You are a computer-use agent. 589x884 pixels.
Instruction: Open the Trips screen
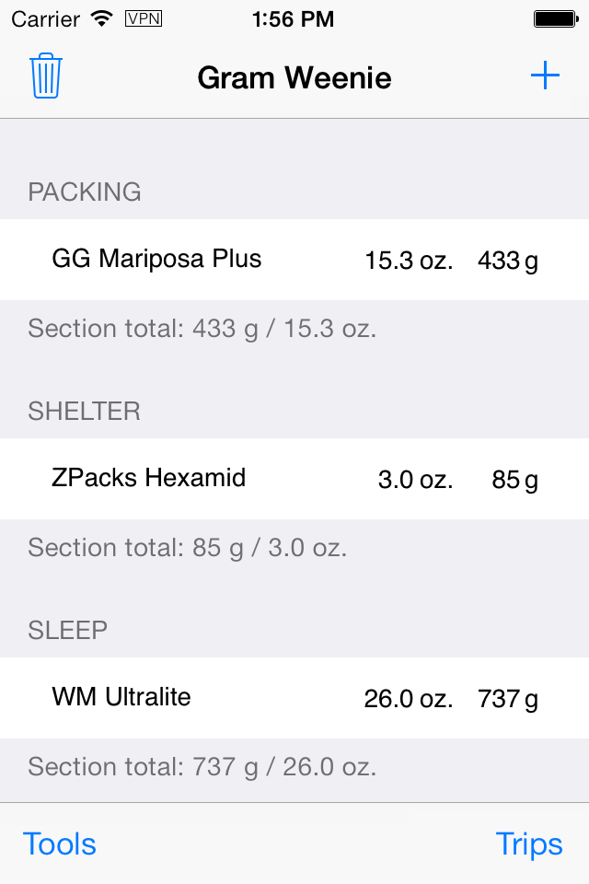[529, 844]
